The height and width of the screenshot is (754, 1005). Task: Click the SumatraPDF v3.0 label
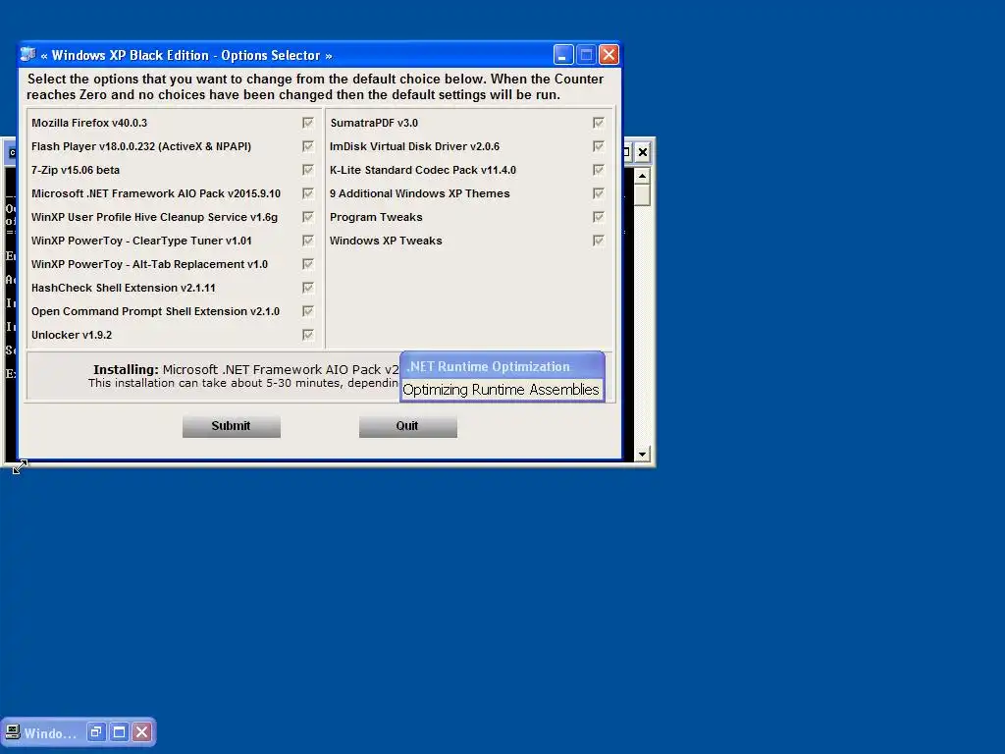click(x=374, y=123)
